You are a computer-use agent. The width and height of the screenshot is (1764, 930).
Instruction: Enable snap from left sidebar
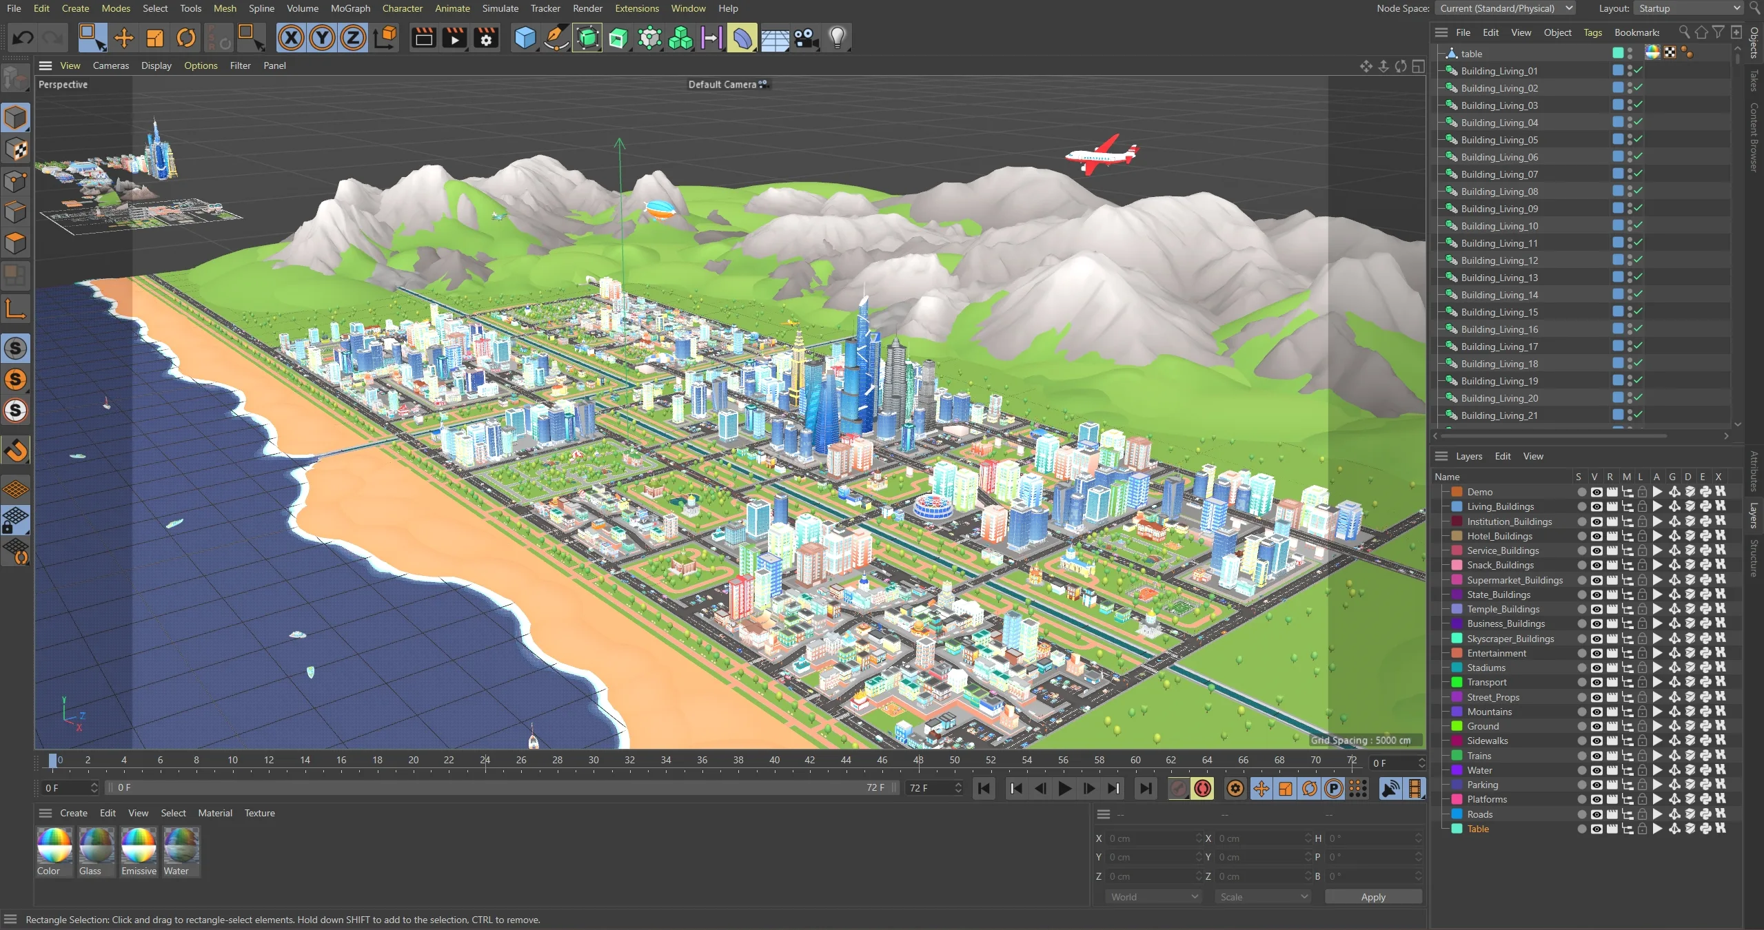tap(16, 451)
